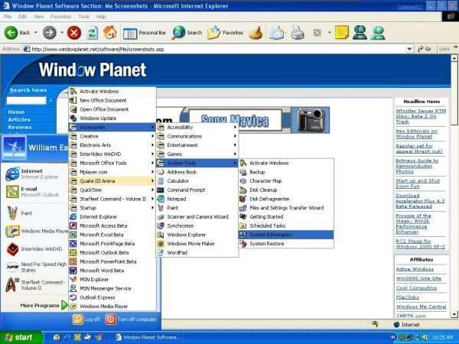Click the red Stop icon

point(74,32)
